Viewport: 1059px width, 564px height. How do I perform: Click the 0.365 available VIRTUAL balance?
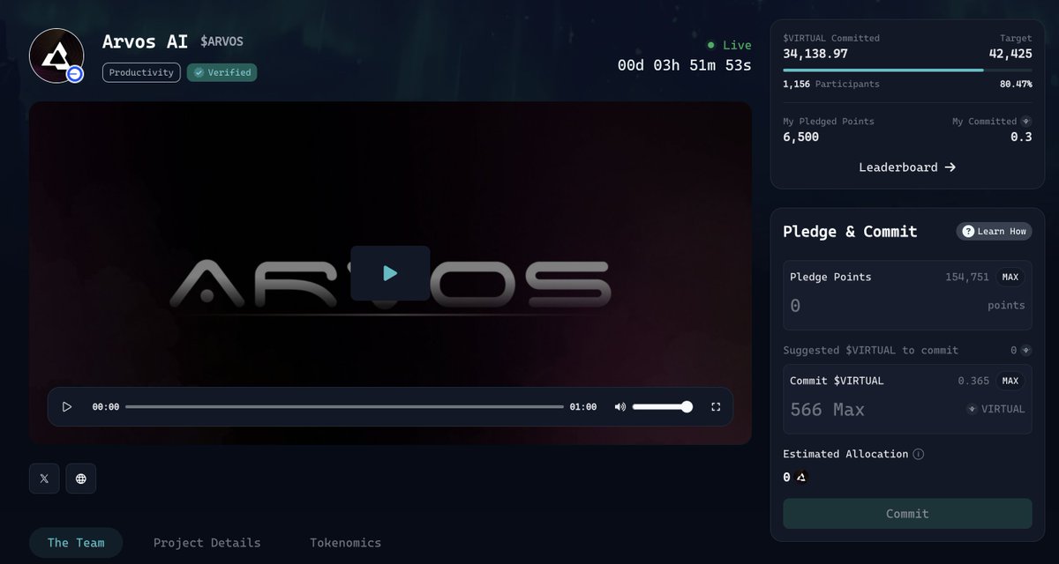(974, 381)
